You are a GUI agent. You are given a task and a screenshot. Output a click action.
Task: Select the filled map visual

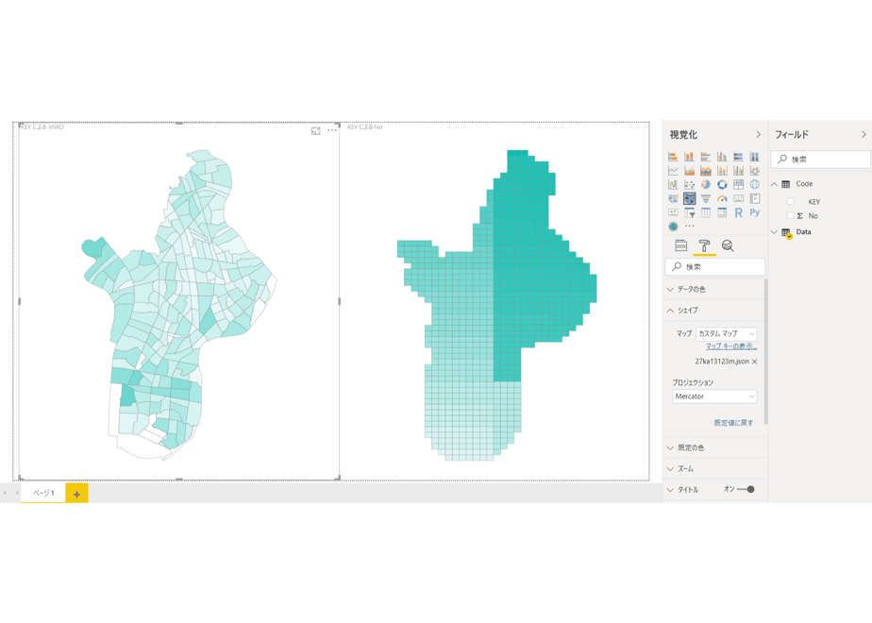673,198
